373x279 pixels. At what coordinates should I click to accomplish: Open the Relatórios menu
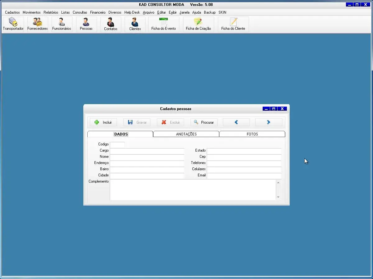coord(51,12)
